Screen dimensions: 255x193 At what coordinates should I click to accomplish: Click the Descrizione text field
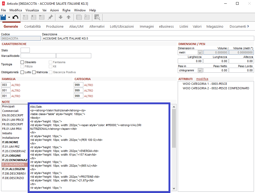coord(148,38)
